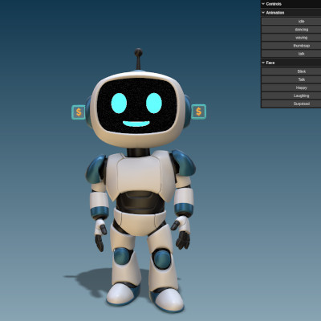Viewport: 321px width, 321px height.
Task: Set face expression to Talk
Action: pos(291,79)
